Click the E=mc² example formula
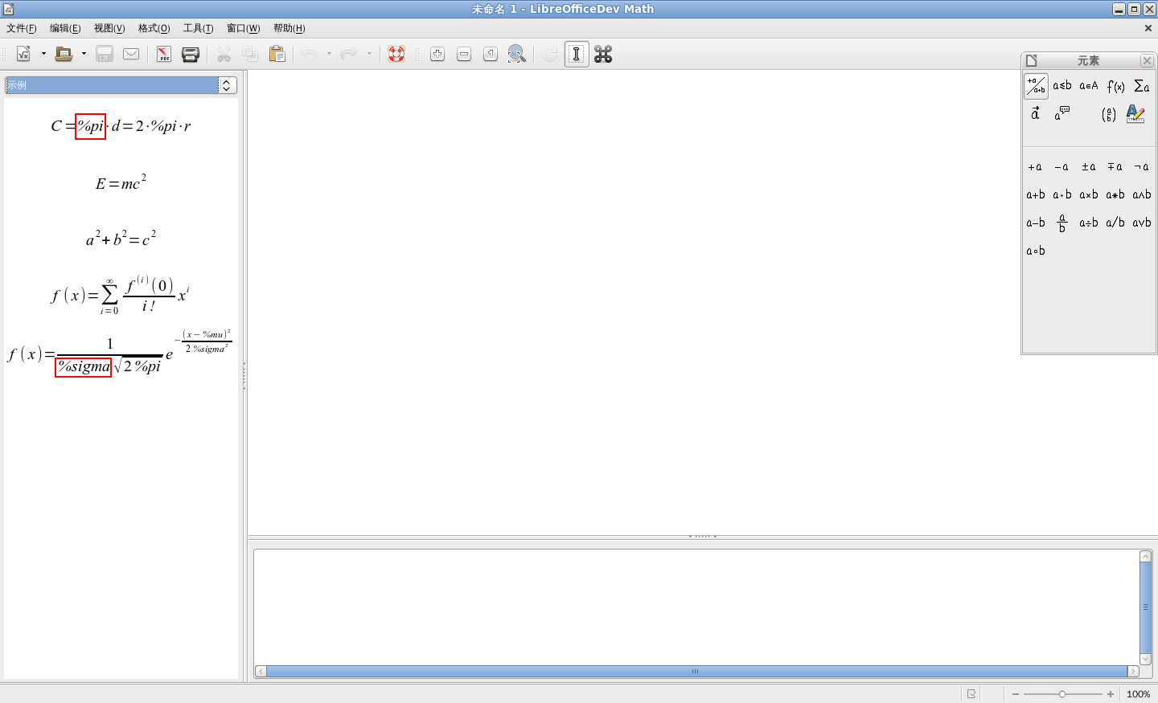Screen dimensions: 1158x703 pos(121,183)
